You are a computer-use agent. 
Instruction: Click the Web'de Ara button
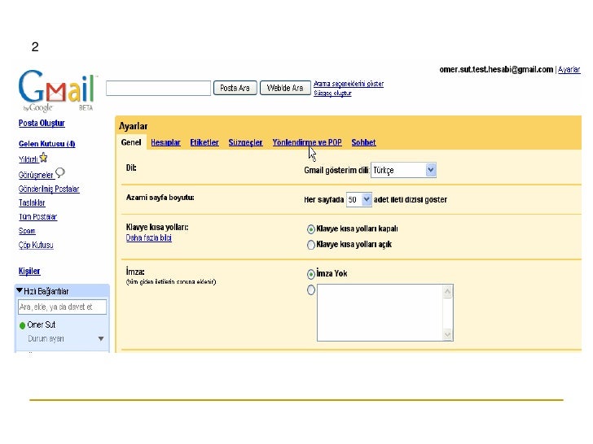click(x=285, y=88)
